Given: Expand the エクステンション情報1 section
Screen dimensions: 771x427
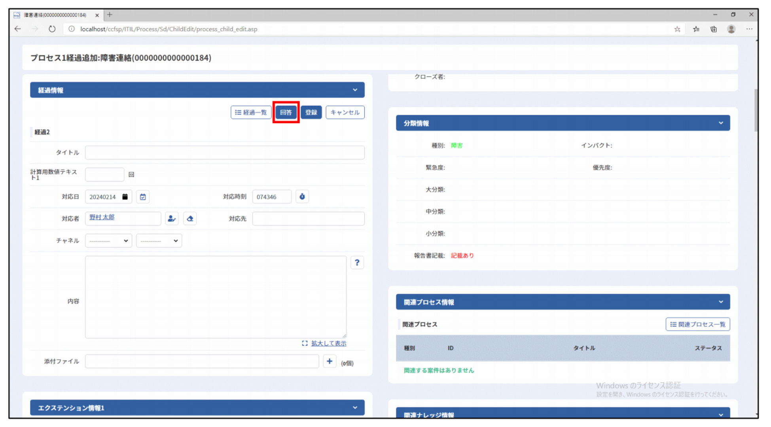Looking at the screenshot, I should (x=355, y=408).
